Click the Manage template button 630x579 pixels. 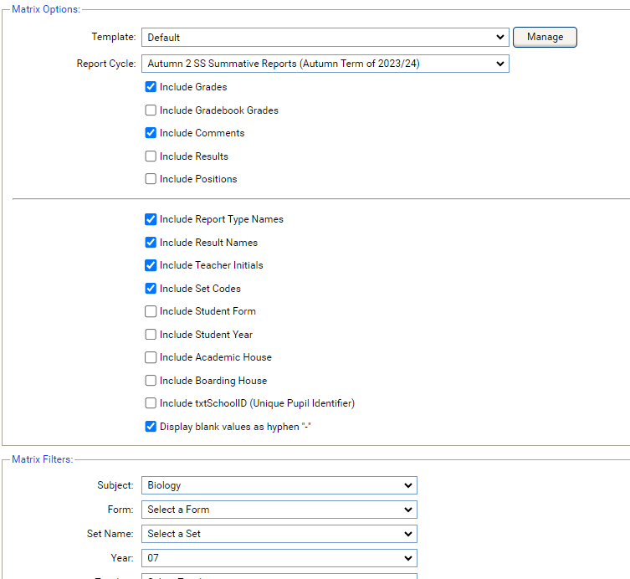pos(545,37)
